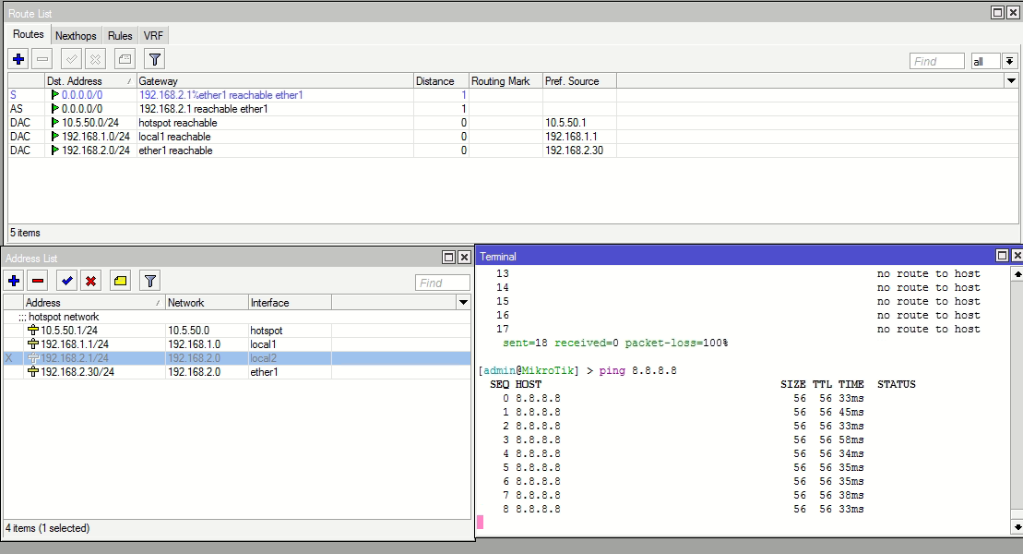This screenshot has width=1023, height=554.
Task: Enable selected address with the blue checkmark
Action: (x=66, y=281)
